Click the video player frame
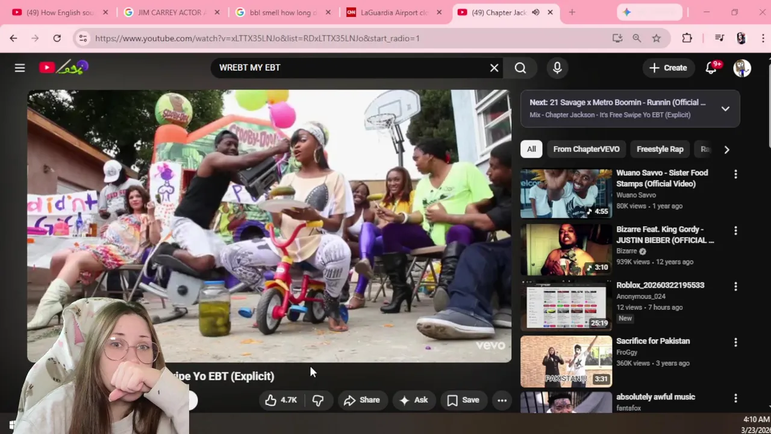Image resolution: width=771 pixels, height=434 pixels. coord(269,226)
